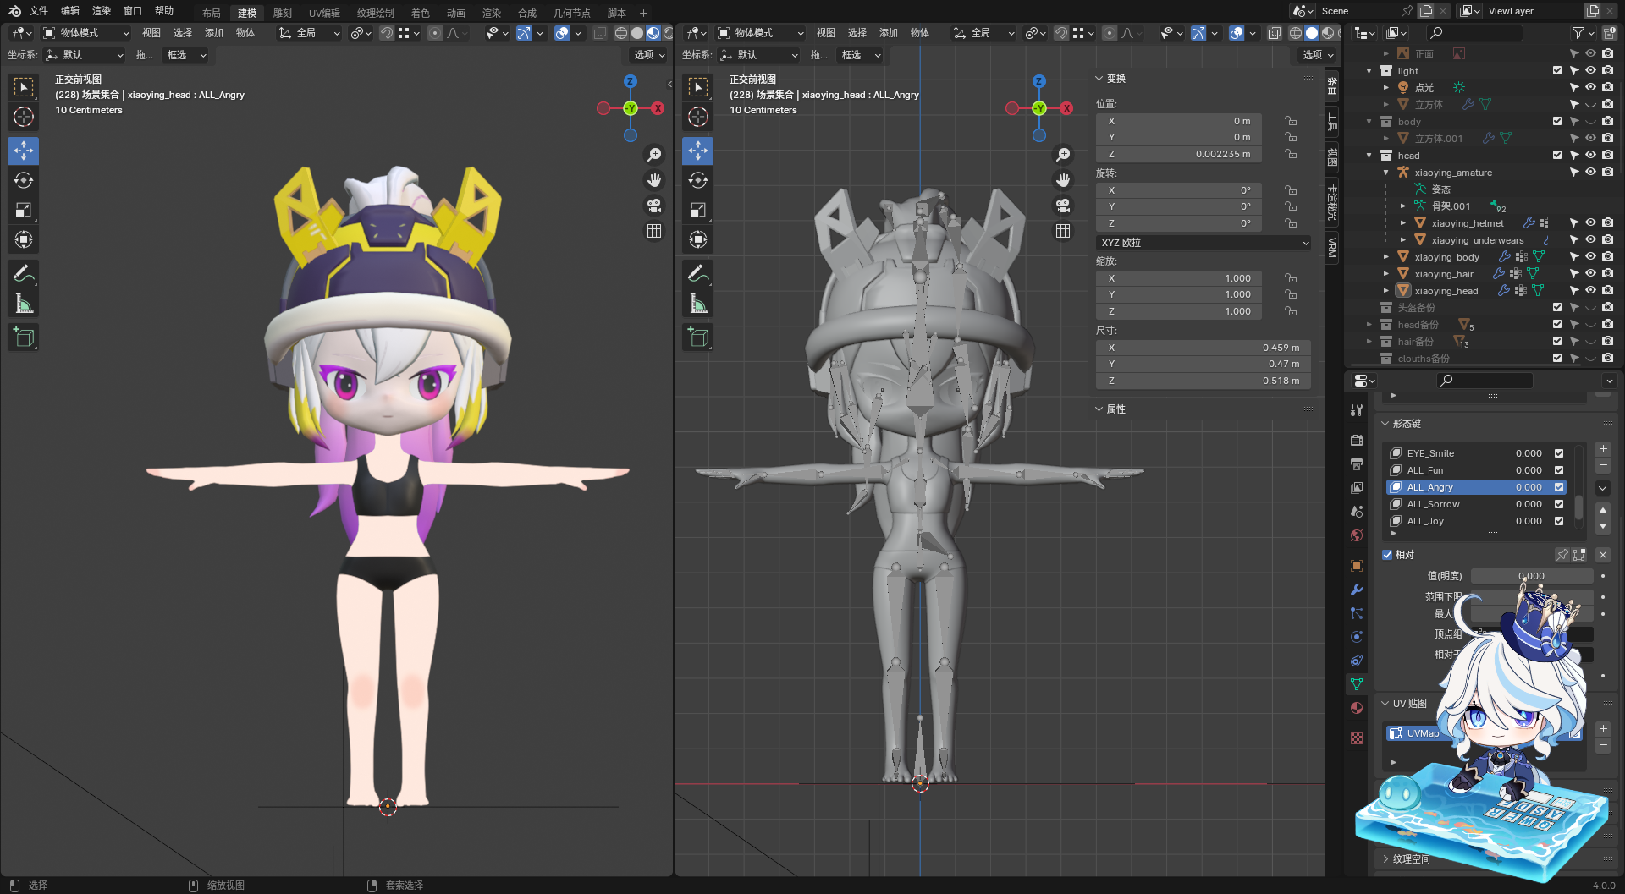Toggle visibility of xiaoying_hair
1625x894 pixels.
click(x=1590, y=274)
